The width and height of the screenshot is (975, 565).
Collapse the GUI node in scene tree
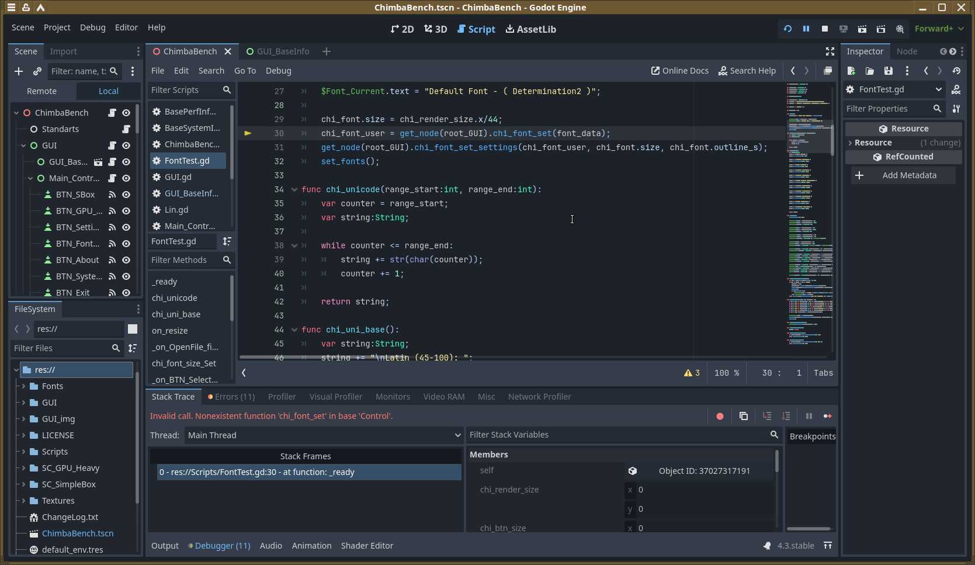point(23,145)
